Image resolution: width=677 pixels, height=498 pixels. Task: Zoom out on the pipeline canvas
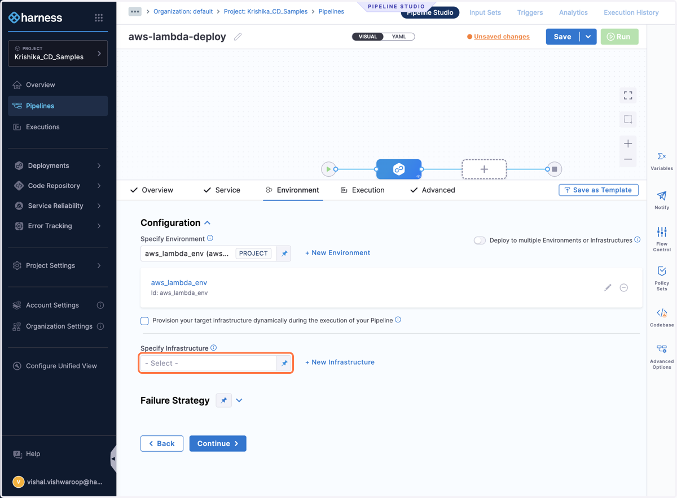(628, 160)
